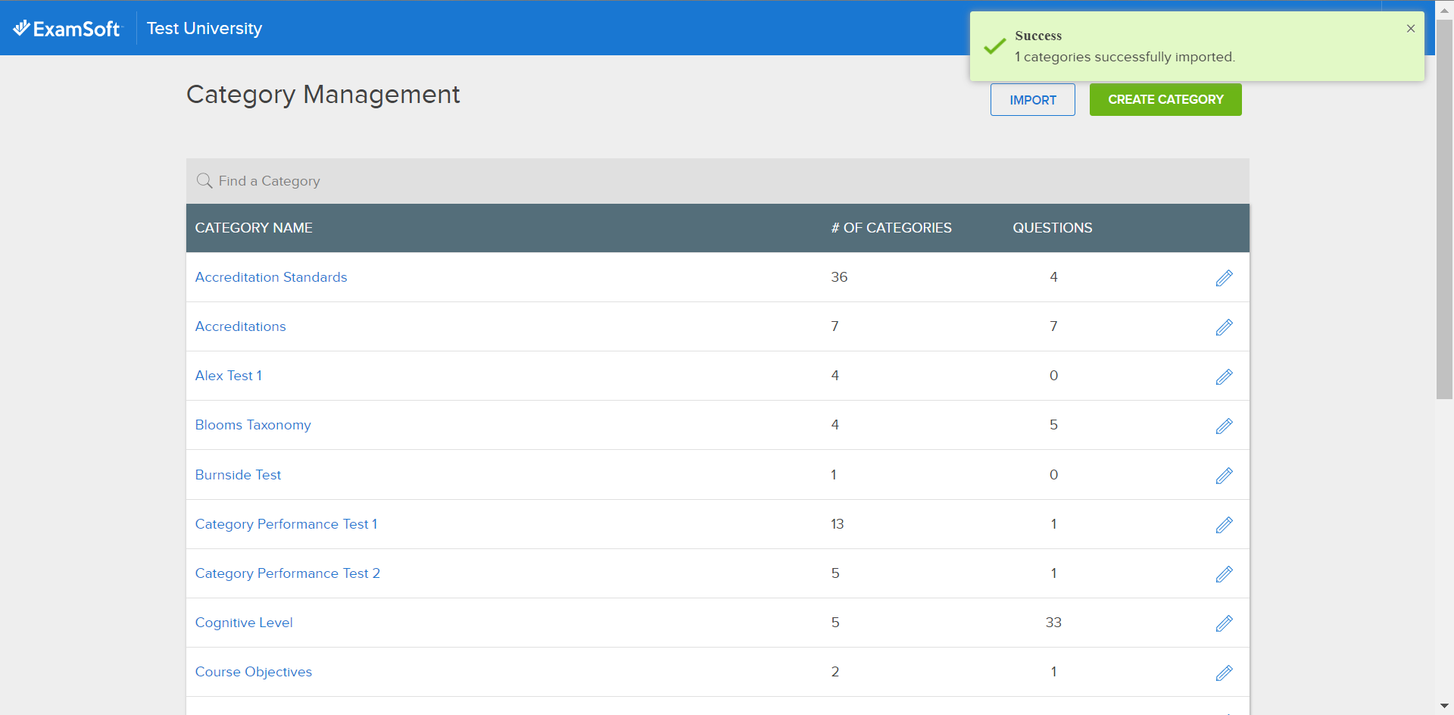Click the search magnifier icon

tap(204, 181)
